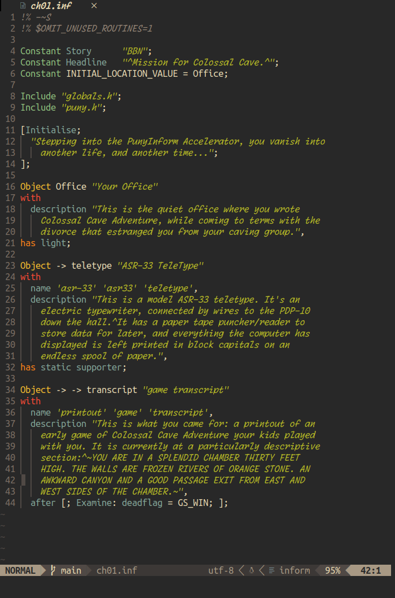Click line number 1 in the gutter
Screen dimensions: 395x598
[13, 17]
